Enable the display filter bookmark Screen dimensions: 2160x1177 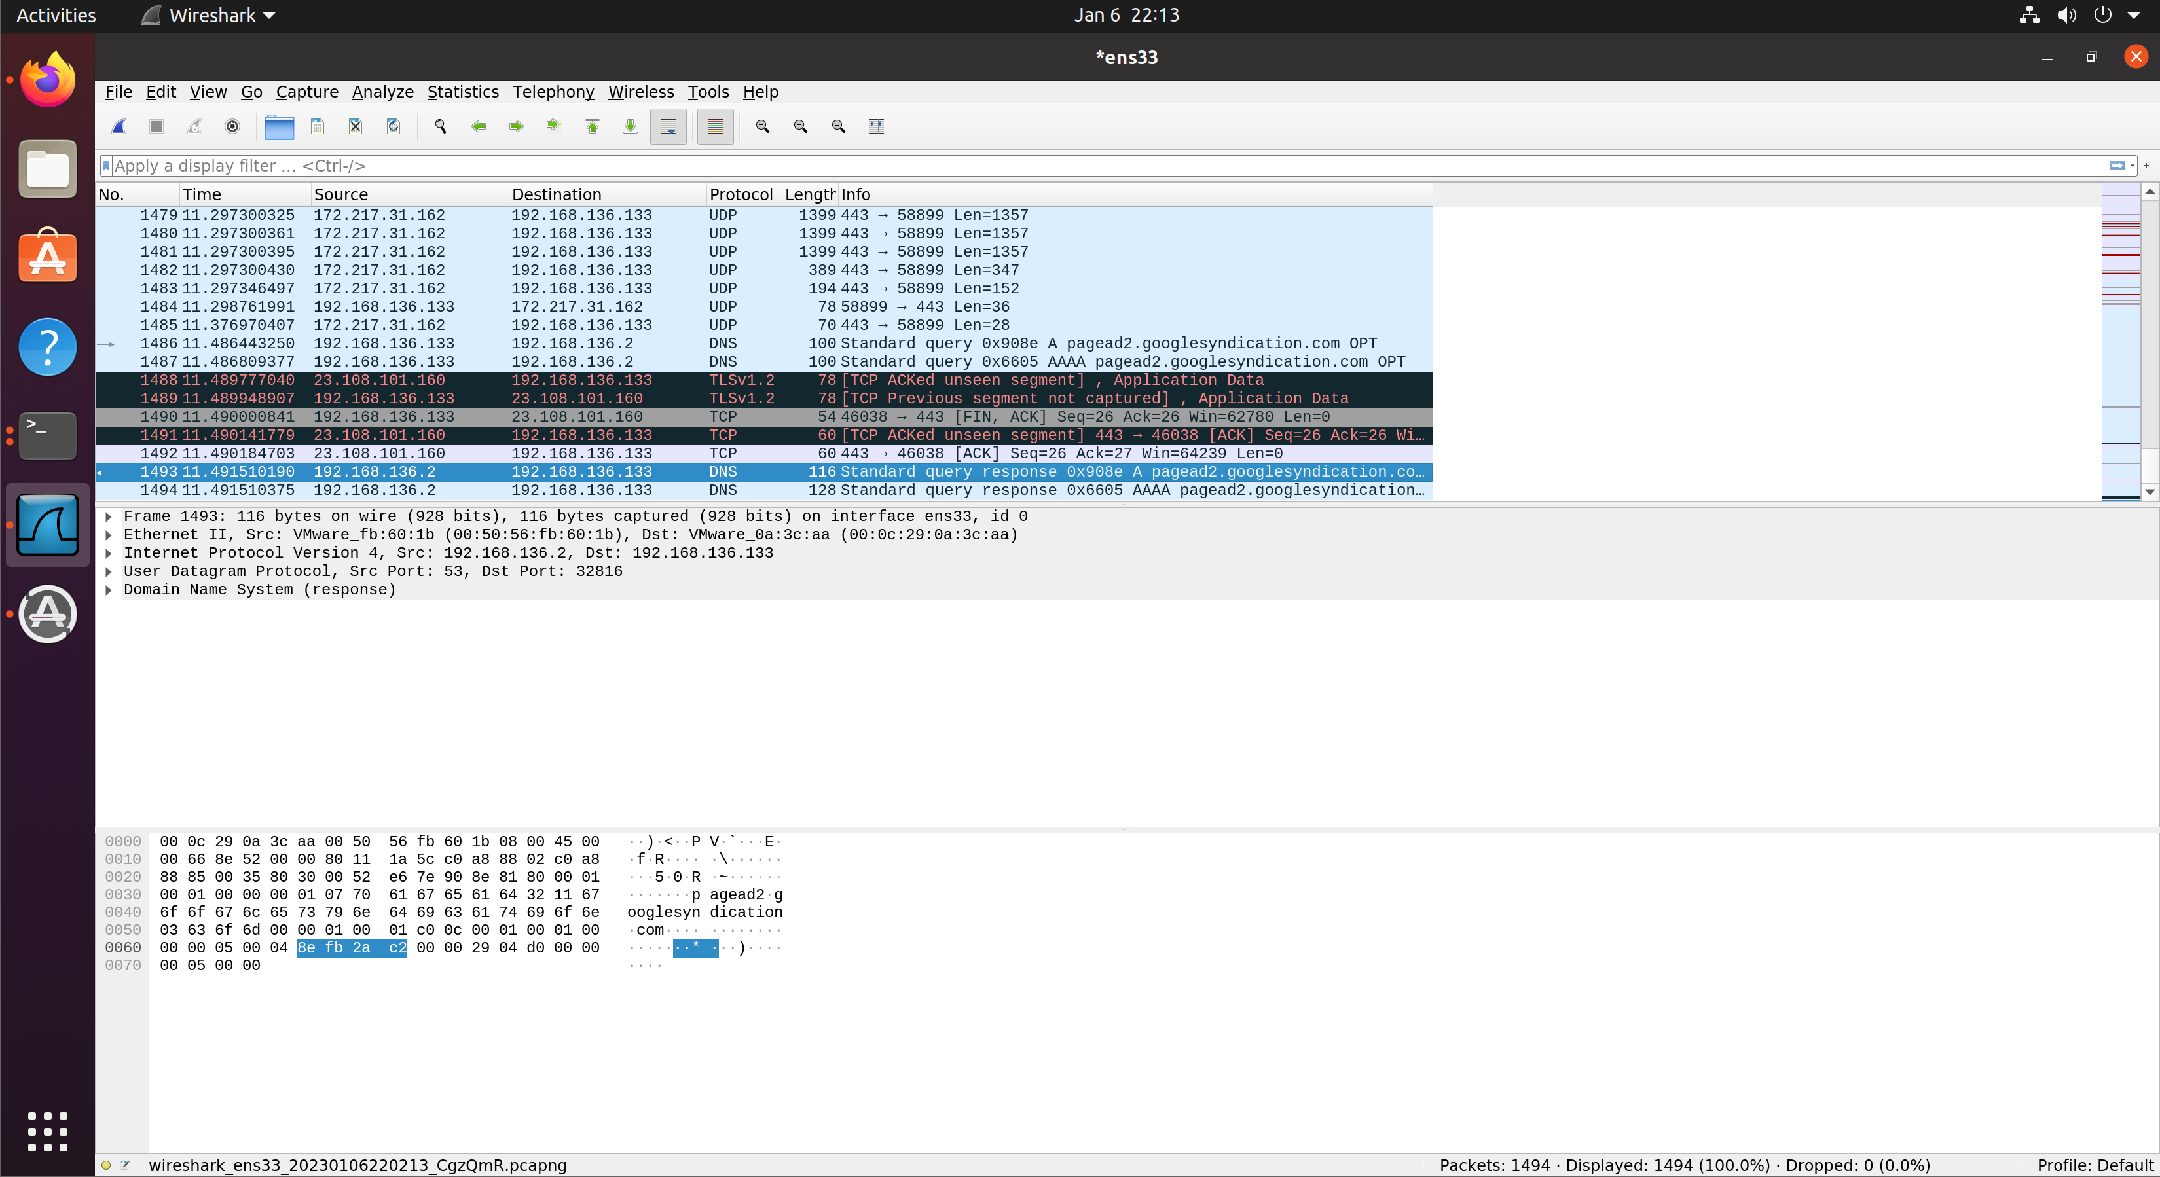[105, 165]
